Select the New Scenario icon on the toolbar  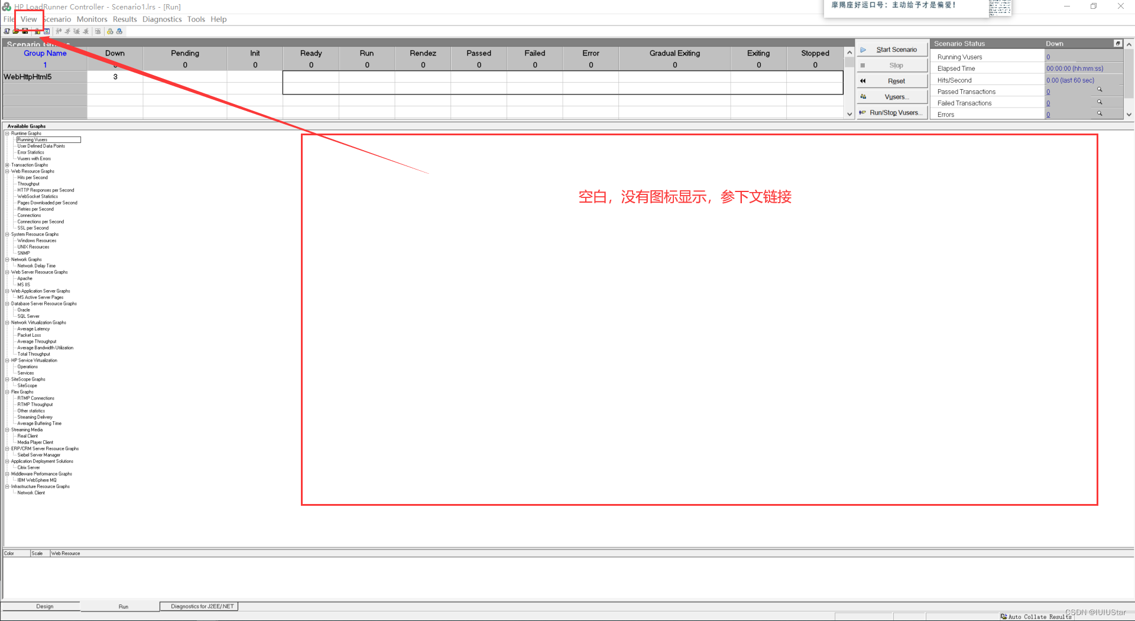(7, 31)
